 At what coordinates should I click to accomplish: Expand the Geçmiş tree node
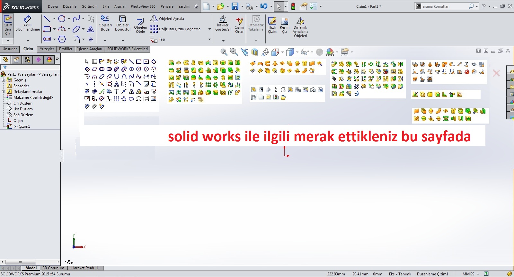3,80
